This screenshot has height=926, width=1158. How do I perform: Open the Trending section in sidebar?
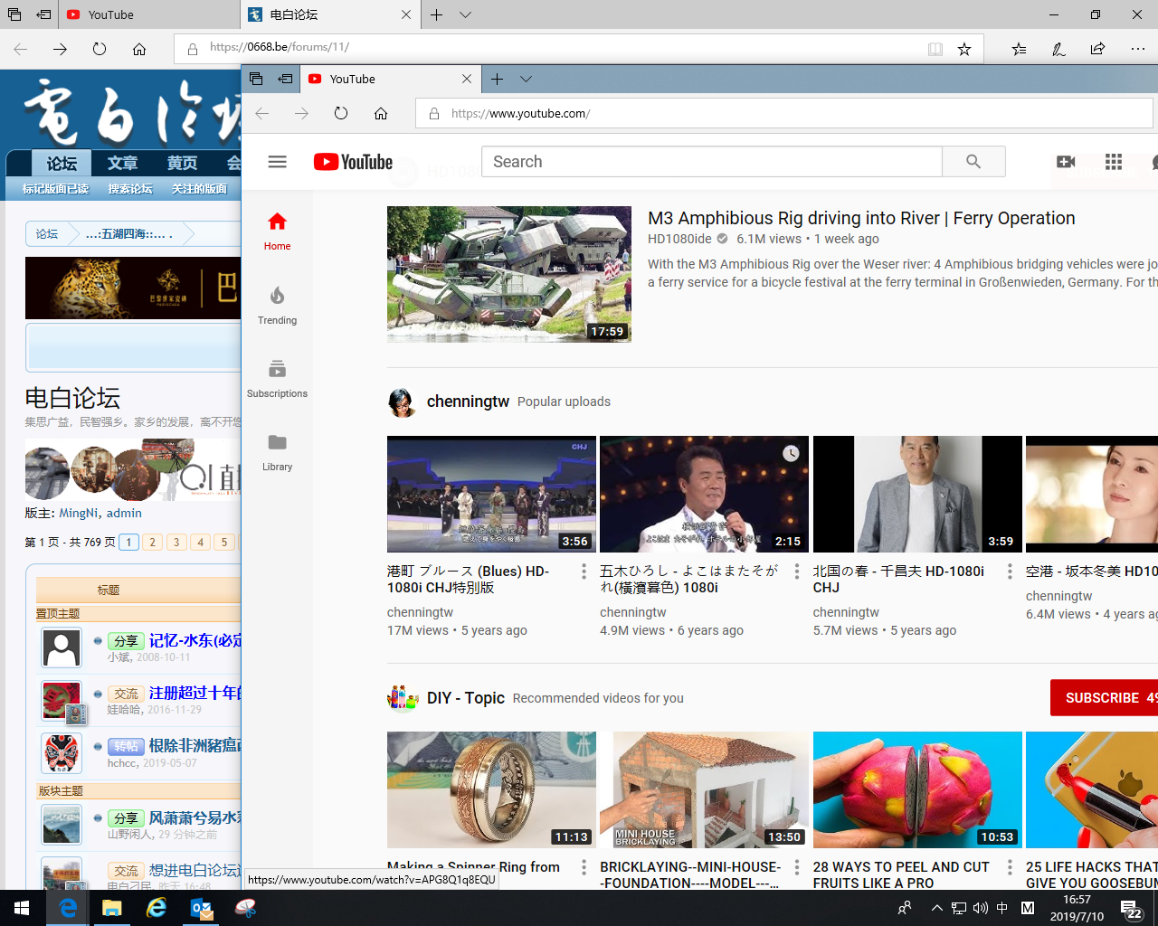click(277, 305)
